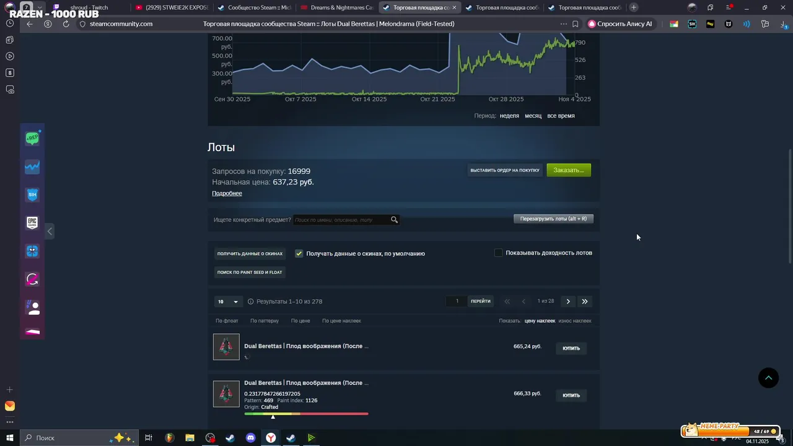Open the Epic Games sidebar icon
Viewport: 793px width, 446px height.
click(32, 223)
